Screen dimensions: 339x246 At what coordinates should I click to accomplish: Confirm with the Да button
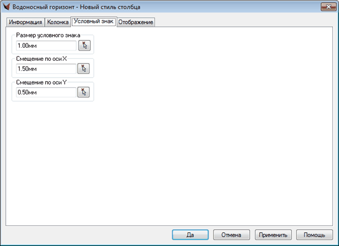click(190, 235)
